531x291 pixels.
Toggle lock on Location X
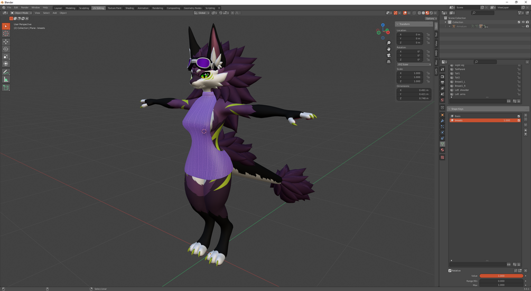[428, 34]
